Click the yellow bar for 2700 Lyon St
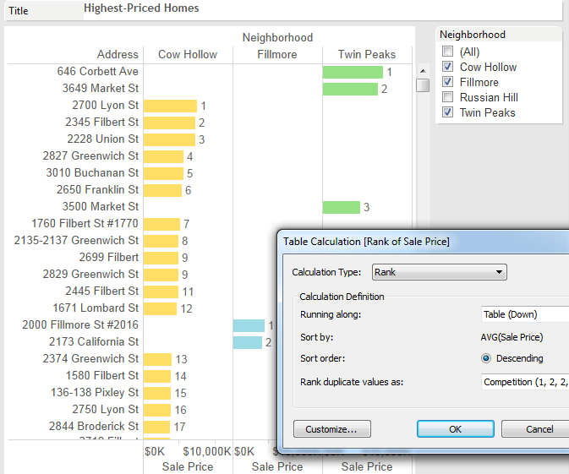Viewport: 569px width, 474px height. tap(170, 106)
